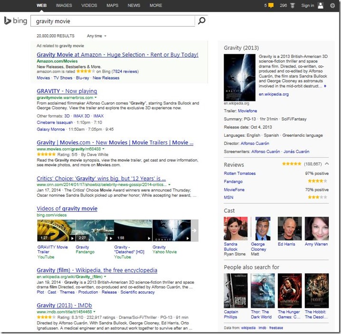Open the Rotten Tomatoes reviews

(x=240, y=173)
